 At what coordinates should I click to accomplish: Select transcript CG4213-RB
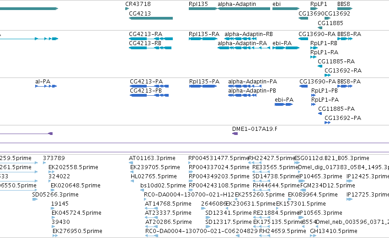point(145,43)
